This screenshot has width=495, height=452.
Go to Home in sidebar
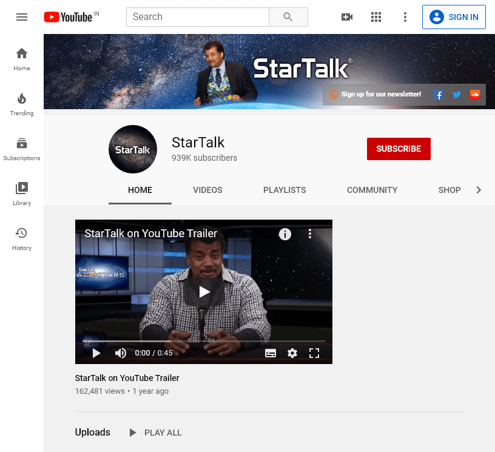(x=22, y=59)
